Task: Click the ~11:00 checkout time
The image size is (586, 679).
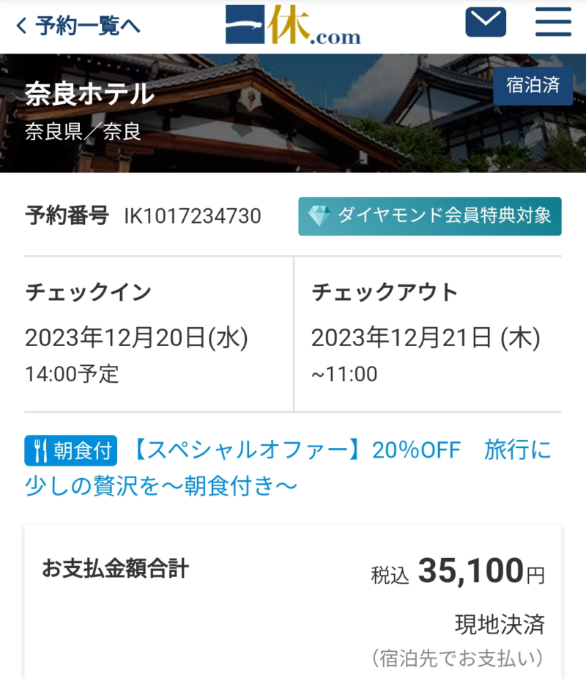Action: pyautogui.click(x=344, y=374)
